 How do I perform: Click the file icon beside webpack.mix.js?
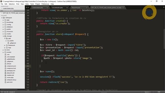coord(5,80)
